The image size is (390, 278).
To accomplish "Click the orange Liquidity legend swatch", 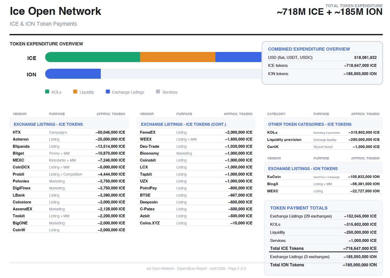I will [75, 92].
